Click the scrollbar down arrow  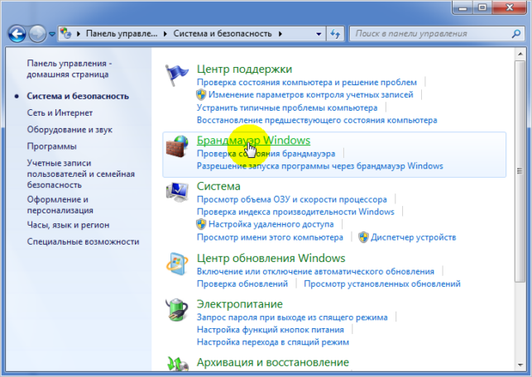[x=520, y=365]
